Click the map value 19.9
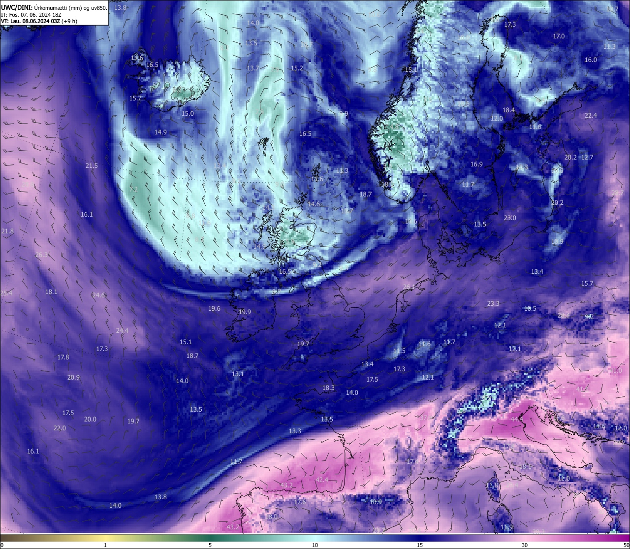Screen dimensions: 630x549 [245, 312]
